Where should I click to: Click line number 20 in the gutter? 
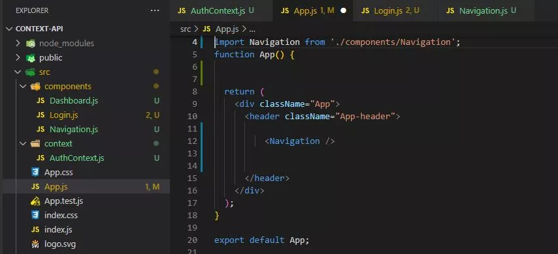pos(192,240)
